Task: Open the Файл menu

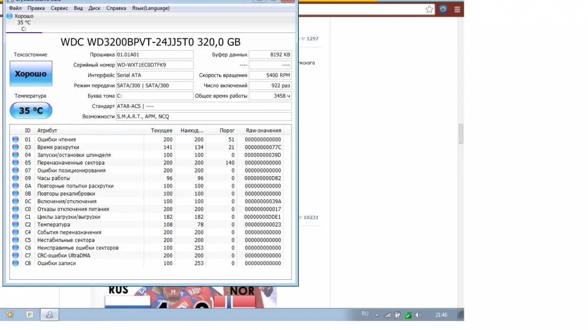Action: (x=15, y=8)
